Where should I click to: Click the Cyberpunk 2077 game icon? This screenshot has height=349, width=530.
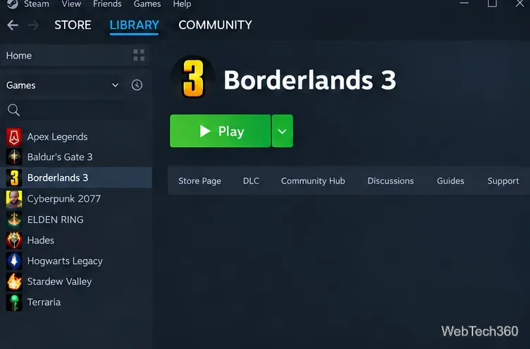[x=14, y=199]
